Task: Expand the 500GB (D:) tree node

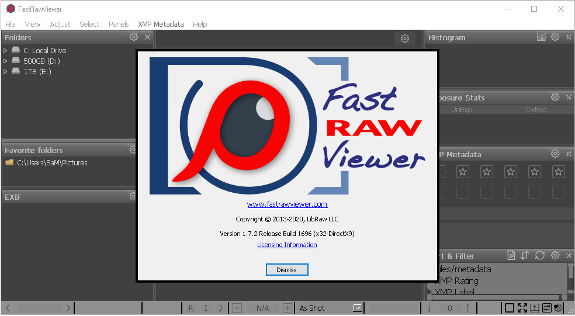Action: 5,61
